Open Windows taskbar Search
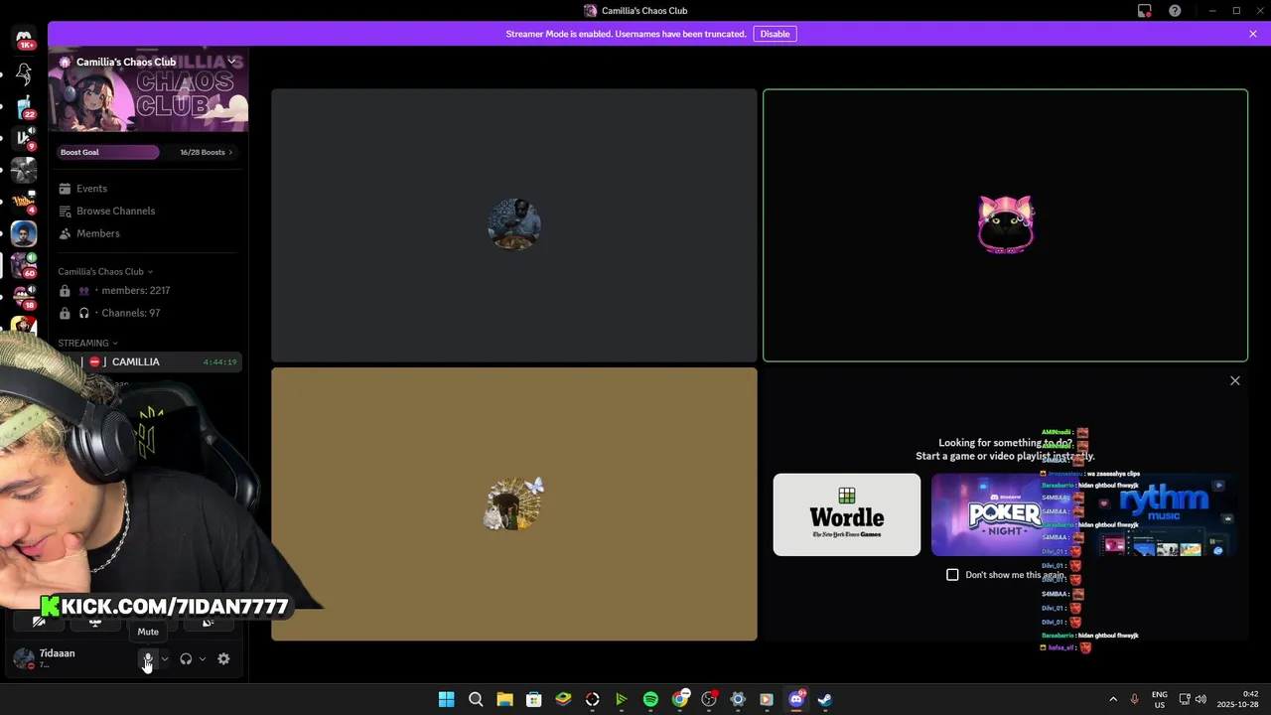This screenshot has height=715, width=1271. [x=476, y=699]
